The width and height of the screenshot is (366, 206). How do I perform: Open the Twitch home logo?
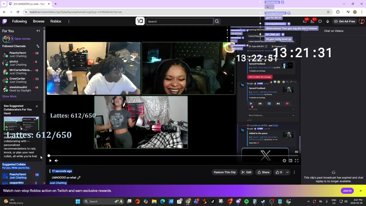click(5, 21)
